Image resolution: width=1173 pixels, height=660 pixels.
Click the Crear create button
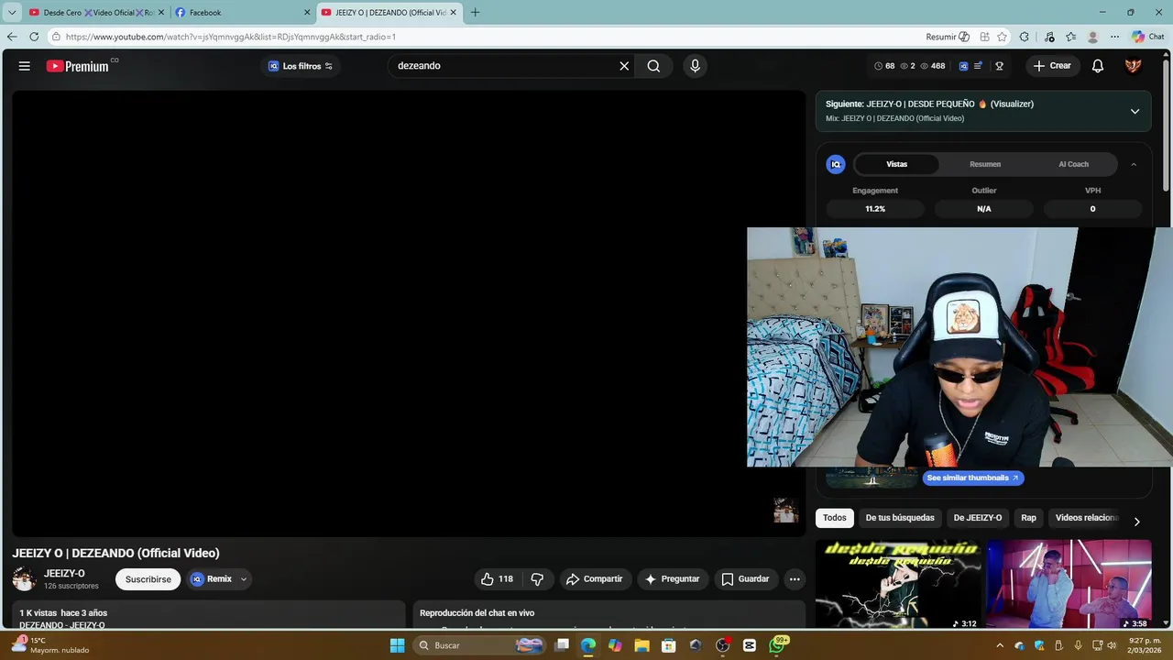tap(1052, 66)
